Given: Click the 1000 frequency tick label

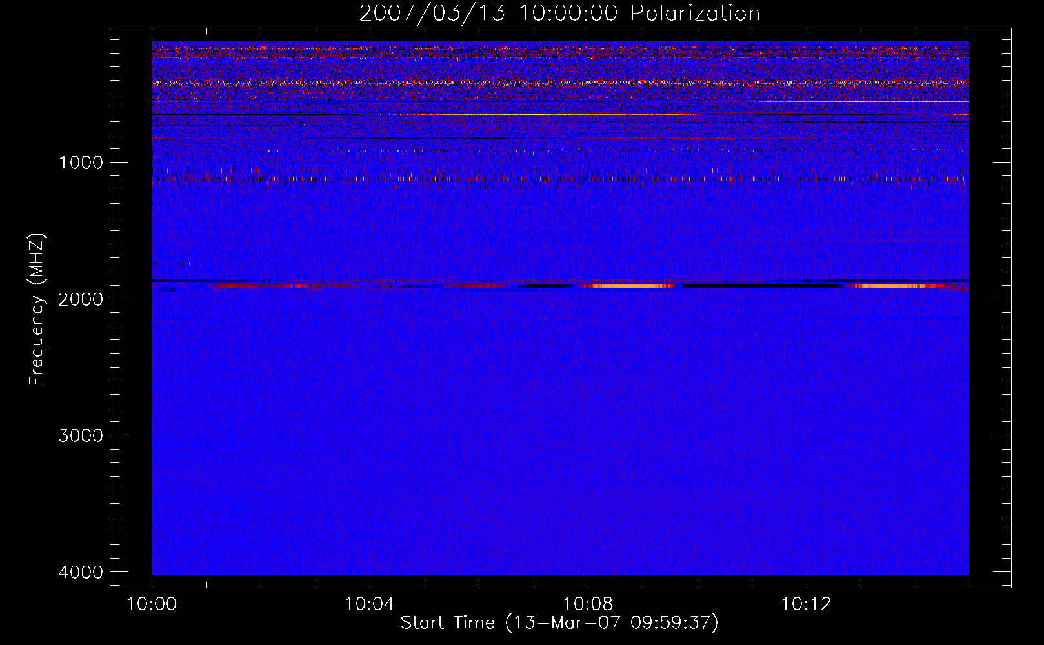Looking at the screenshot, I should click(81, 163).
